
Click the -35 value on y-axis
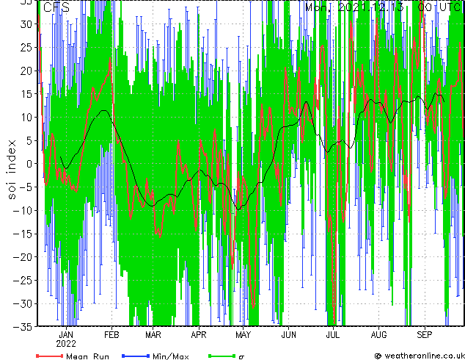coord(22,327)
